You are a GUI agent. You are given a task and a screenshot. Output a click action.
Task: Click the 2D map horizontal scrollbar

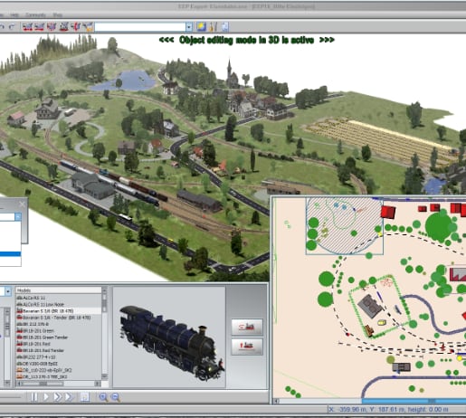(x=369, y=401)
